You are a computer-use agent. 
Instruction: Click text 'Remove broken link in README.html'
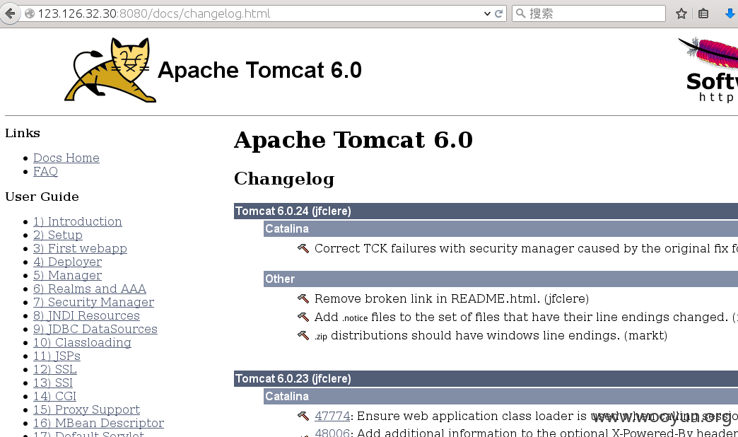coord(427,298)
